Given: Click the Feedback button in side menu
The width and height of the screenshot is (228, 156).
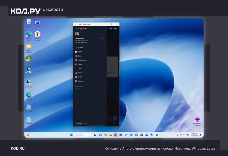Looking at the screenshot, I should tap(79, 123).
